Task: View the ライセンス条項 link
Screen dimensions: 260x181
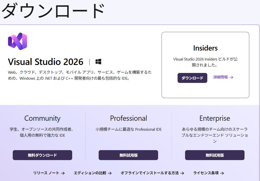Action: coord(206,173)
